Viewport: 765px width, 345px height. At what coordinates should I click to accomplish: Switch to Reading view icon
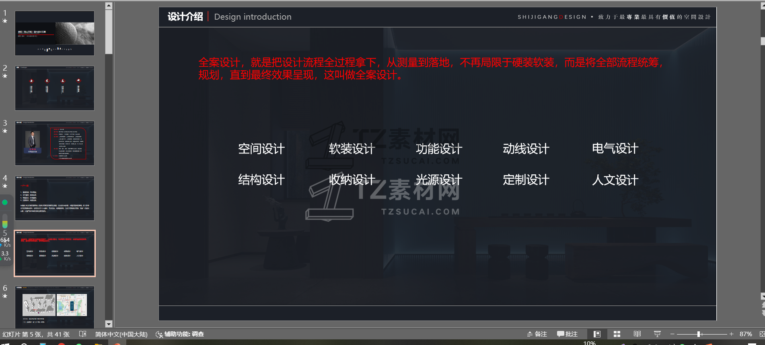pos(637,334)
